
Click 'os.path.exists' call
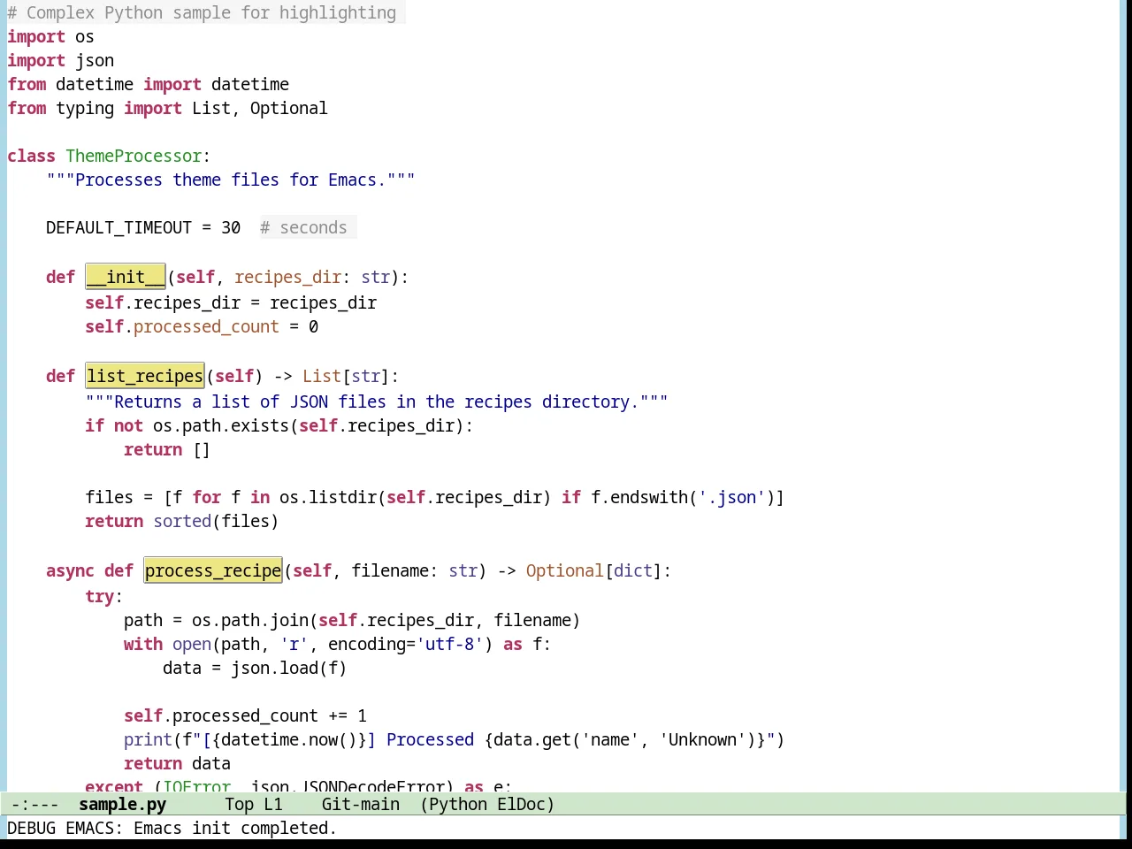coord(221,425)
